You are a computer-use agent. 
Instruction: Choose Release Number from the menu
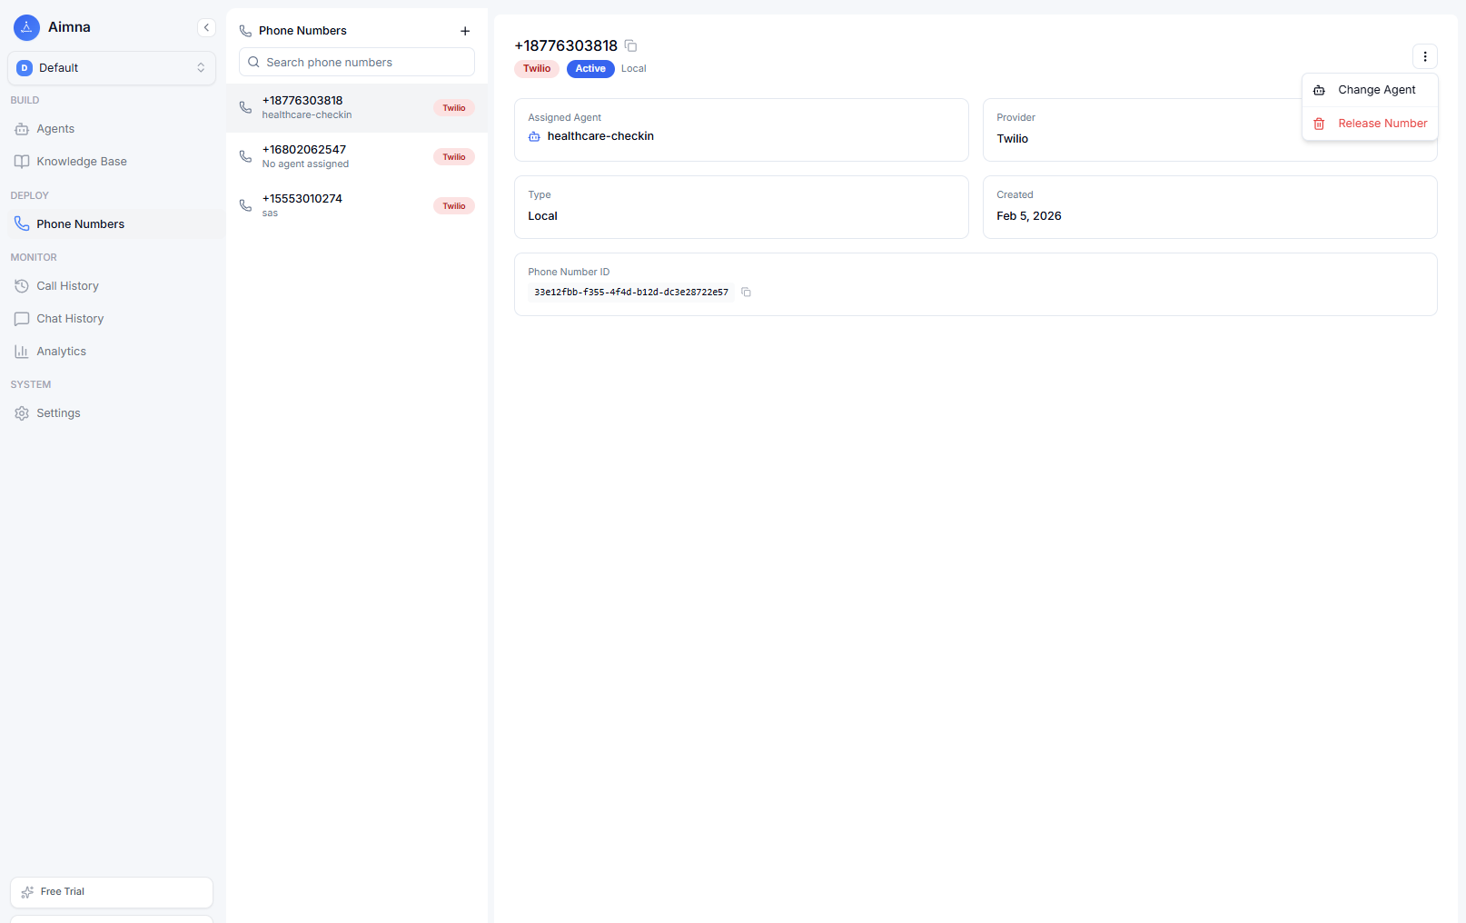[x=1370, y=124]
